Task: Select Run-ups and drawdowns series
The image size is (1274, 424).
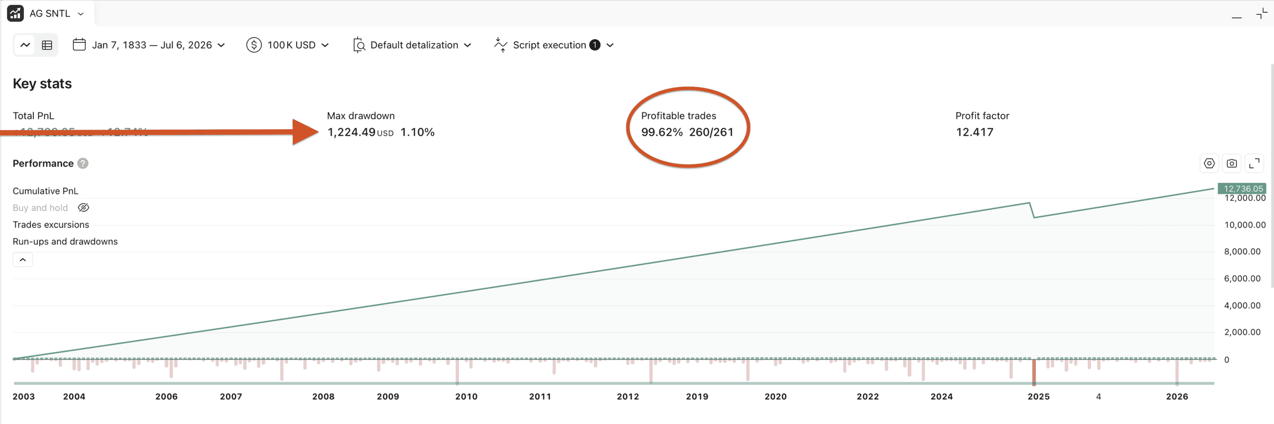Action: click(65, 242)
